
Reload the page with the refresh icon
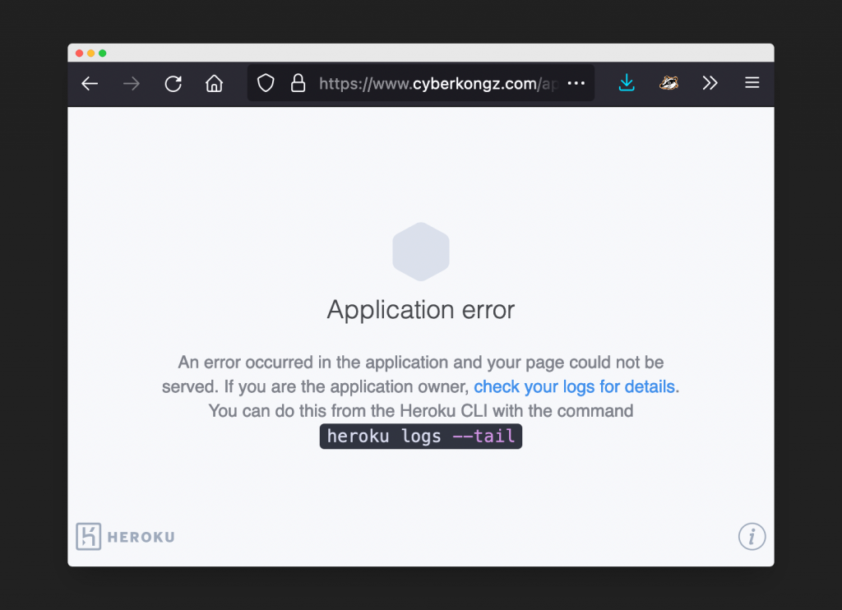click(173, 83)
